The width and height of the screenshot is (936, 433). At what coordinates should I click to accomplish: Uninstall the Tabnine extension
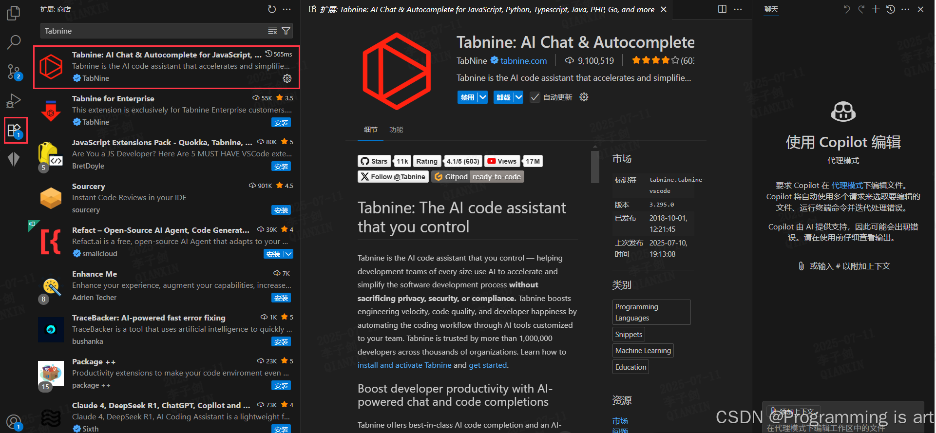[503, 97]
